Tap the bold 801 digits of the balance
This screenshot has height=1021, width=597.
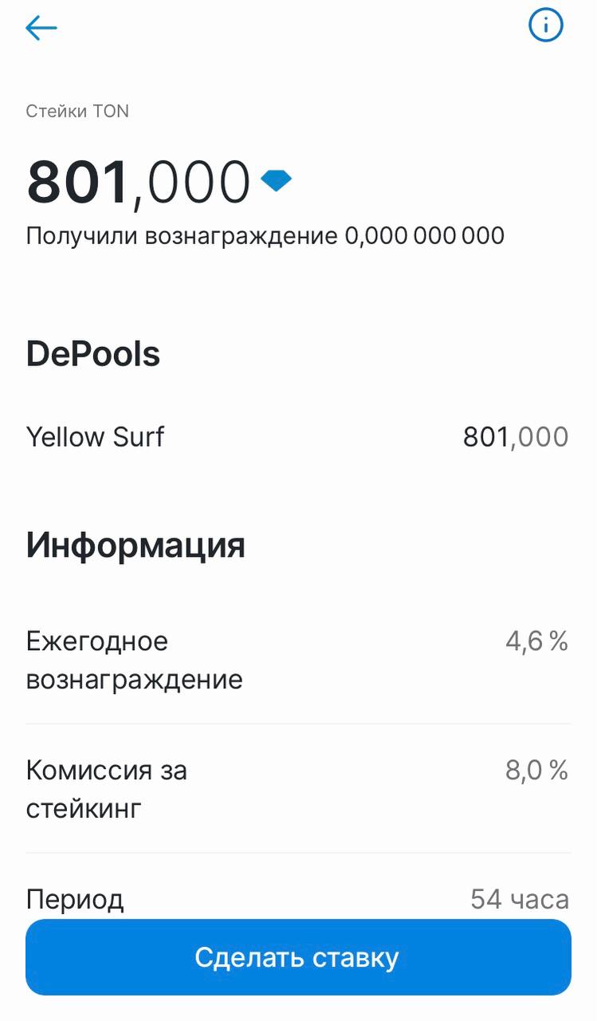coord(78,183)
